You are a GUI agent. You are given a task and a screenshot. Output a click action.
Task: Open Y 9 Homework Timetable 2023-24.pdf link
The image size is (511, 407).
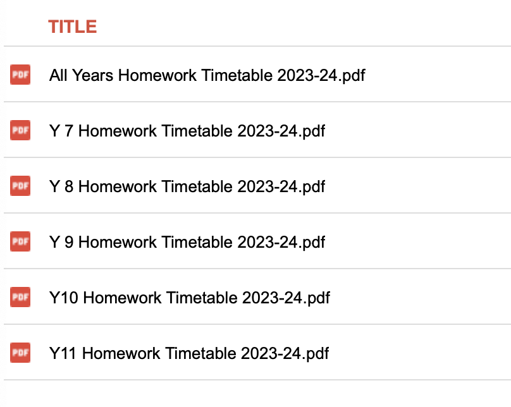[187, 242]
